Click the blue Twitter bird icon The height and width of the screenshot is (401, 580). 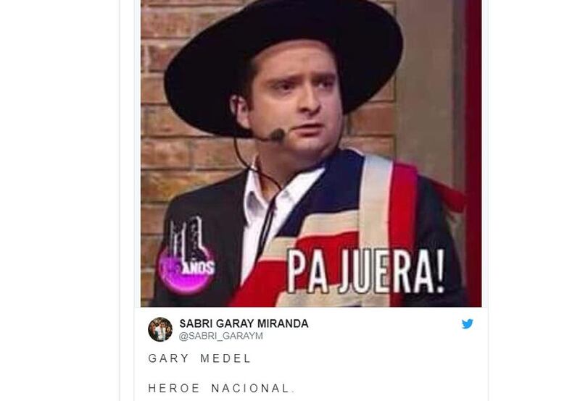467,324
